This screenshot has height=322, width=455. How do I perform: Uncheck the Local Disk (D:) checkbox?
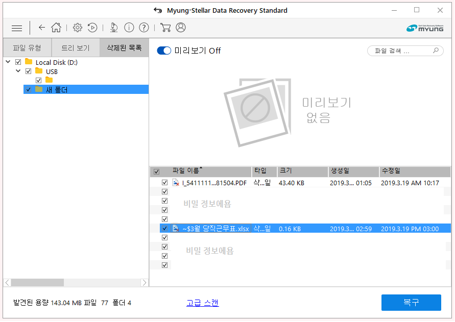pos(18,62)
